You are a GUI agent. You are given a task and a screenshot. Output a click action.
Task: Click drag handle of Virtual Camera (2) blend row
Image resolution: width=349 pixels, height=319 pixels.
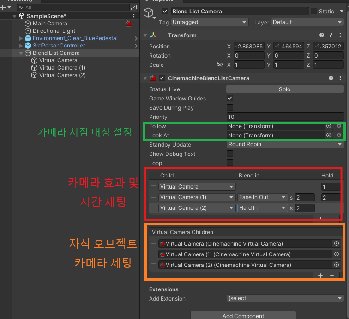(x=154, y=208)
